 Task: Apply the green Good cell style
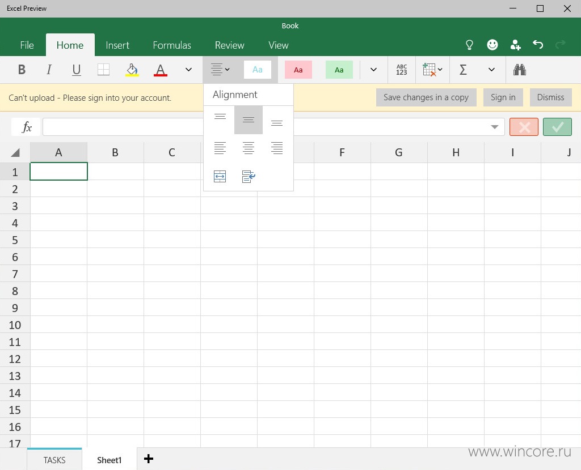[339, 70]
